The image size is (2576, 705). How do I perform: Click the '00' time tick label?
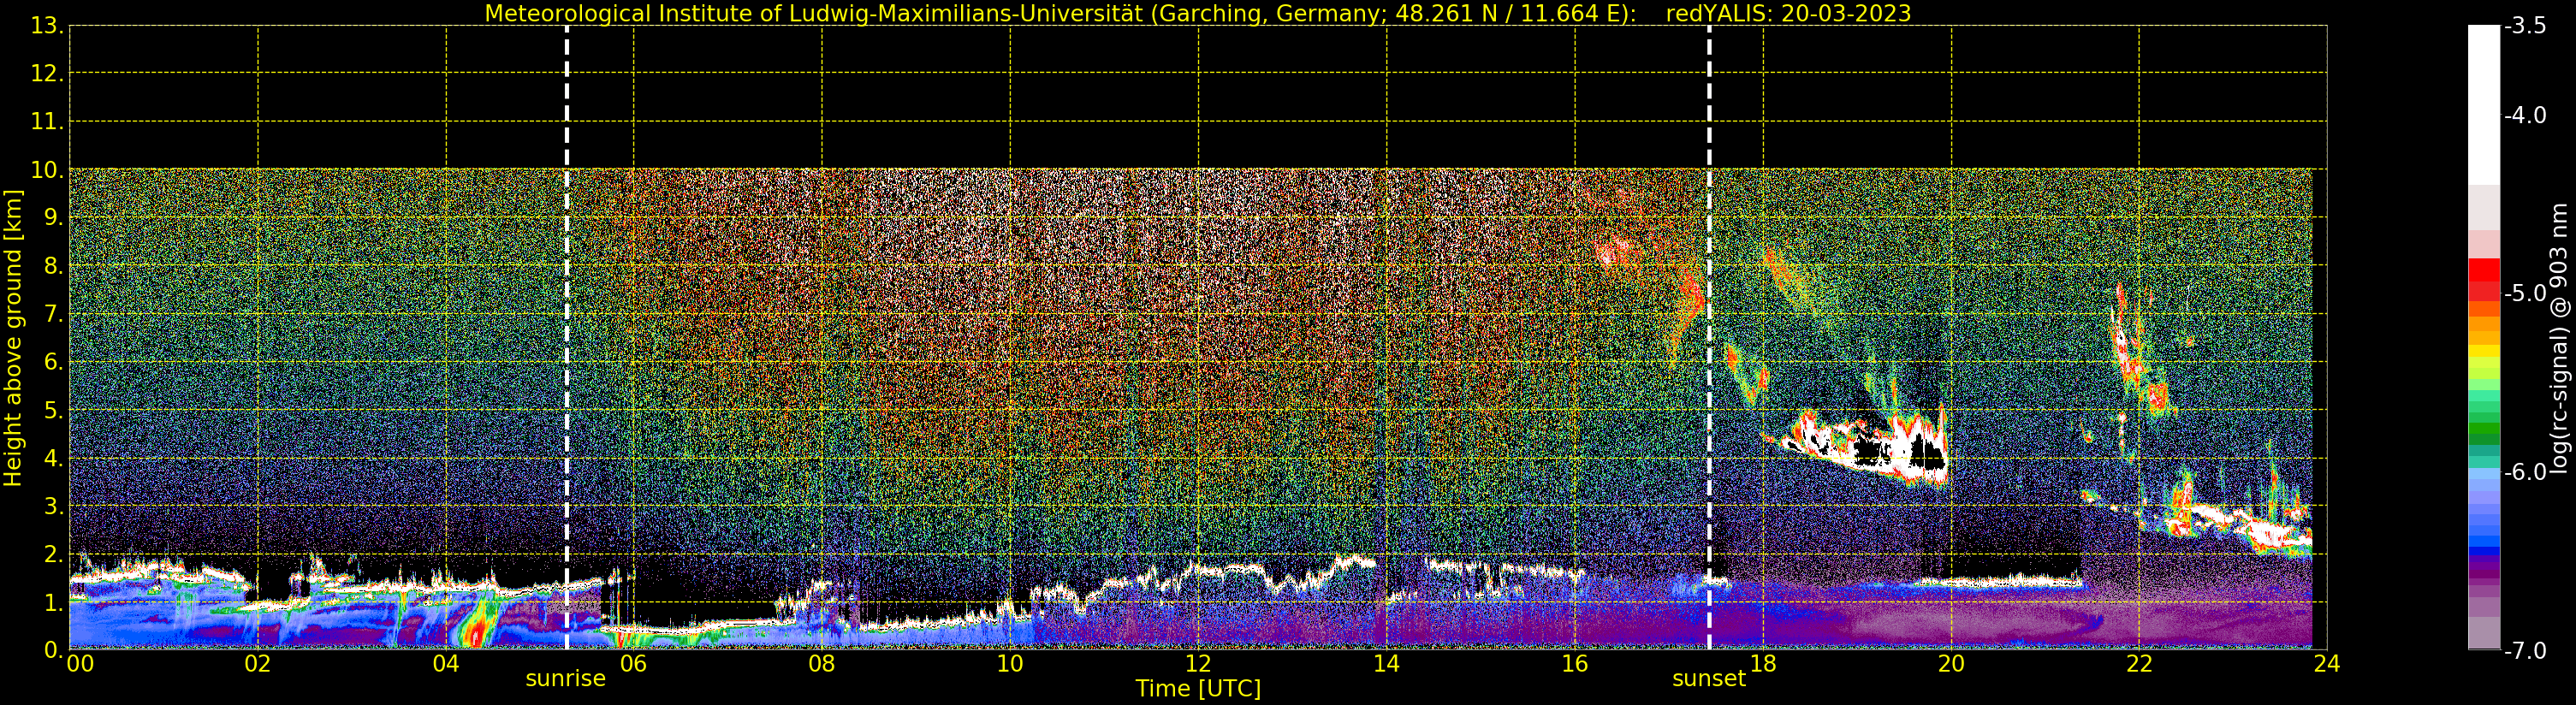pyautogui.click(x=80, y=663)
